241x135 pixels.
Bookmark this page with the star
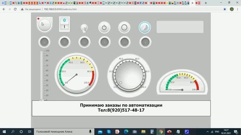tap(225, 9)
